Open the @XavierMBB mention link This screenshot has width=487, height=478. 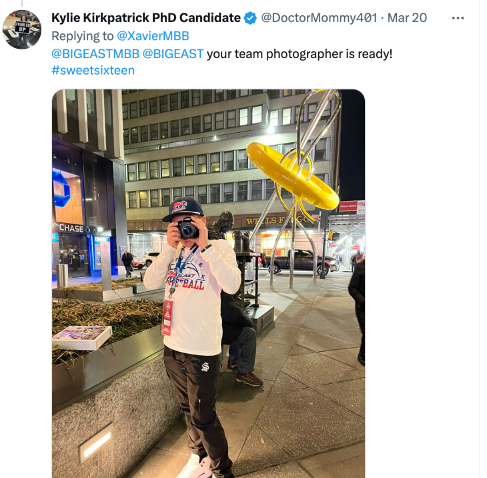click(153, 36)
